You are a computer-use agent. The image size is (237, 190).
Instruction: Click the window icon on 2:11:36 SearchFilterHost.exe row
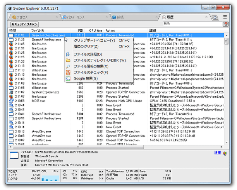(x=11, y=40)
